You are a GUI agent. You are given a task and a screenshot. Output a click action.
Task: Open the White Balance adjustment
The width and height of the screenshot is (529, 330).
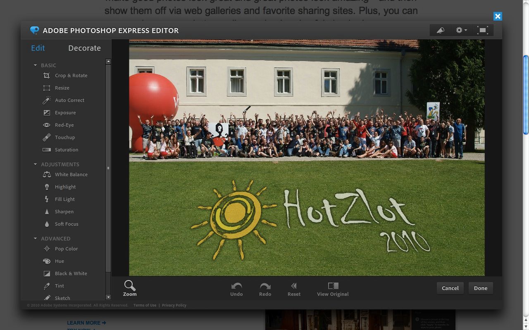tap(71, 174)
